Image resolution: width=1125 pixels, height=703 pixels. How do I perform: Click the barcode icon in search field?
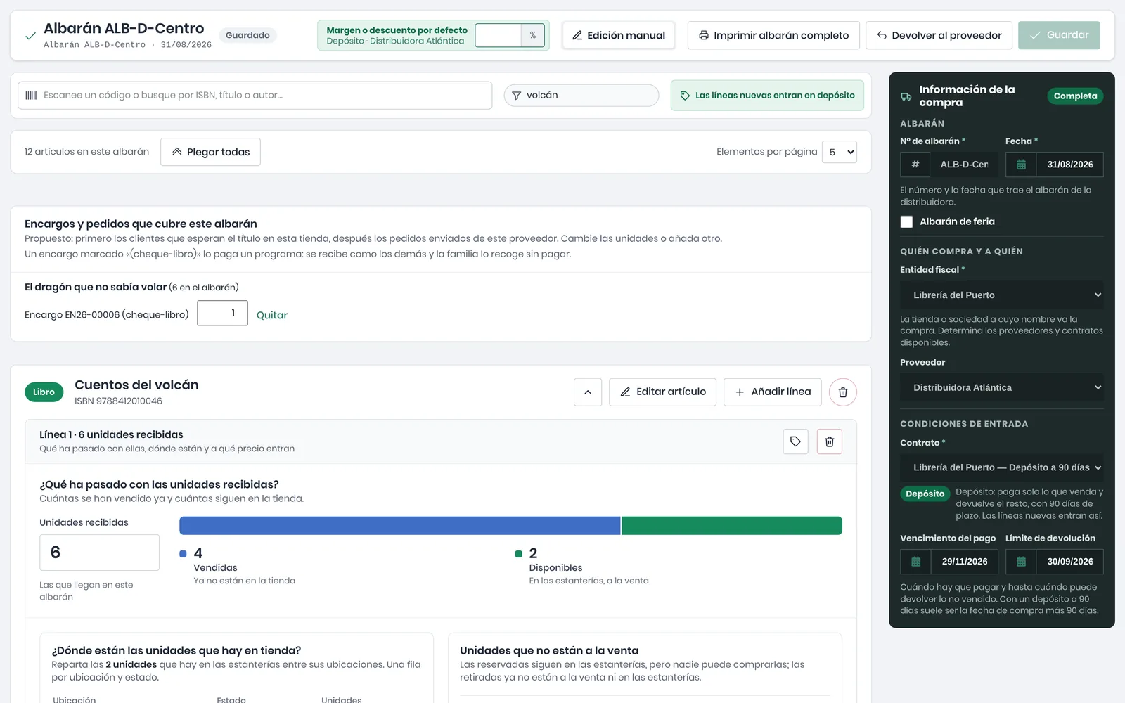31,96
